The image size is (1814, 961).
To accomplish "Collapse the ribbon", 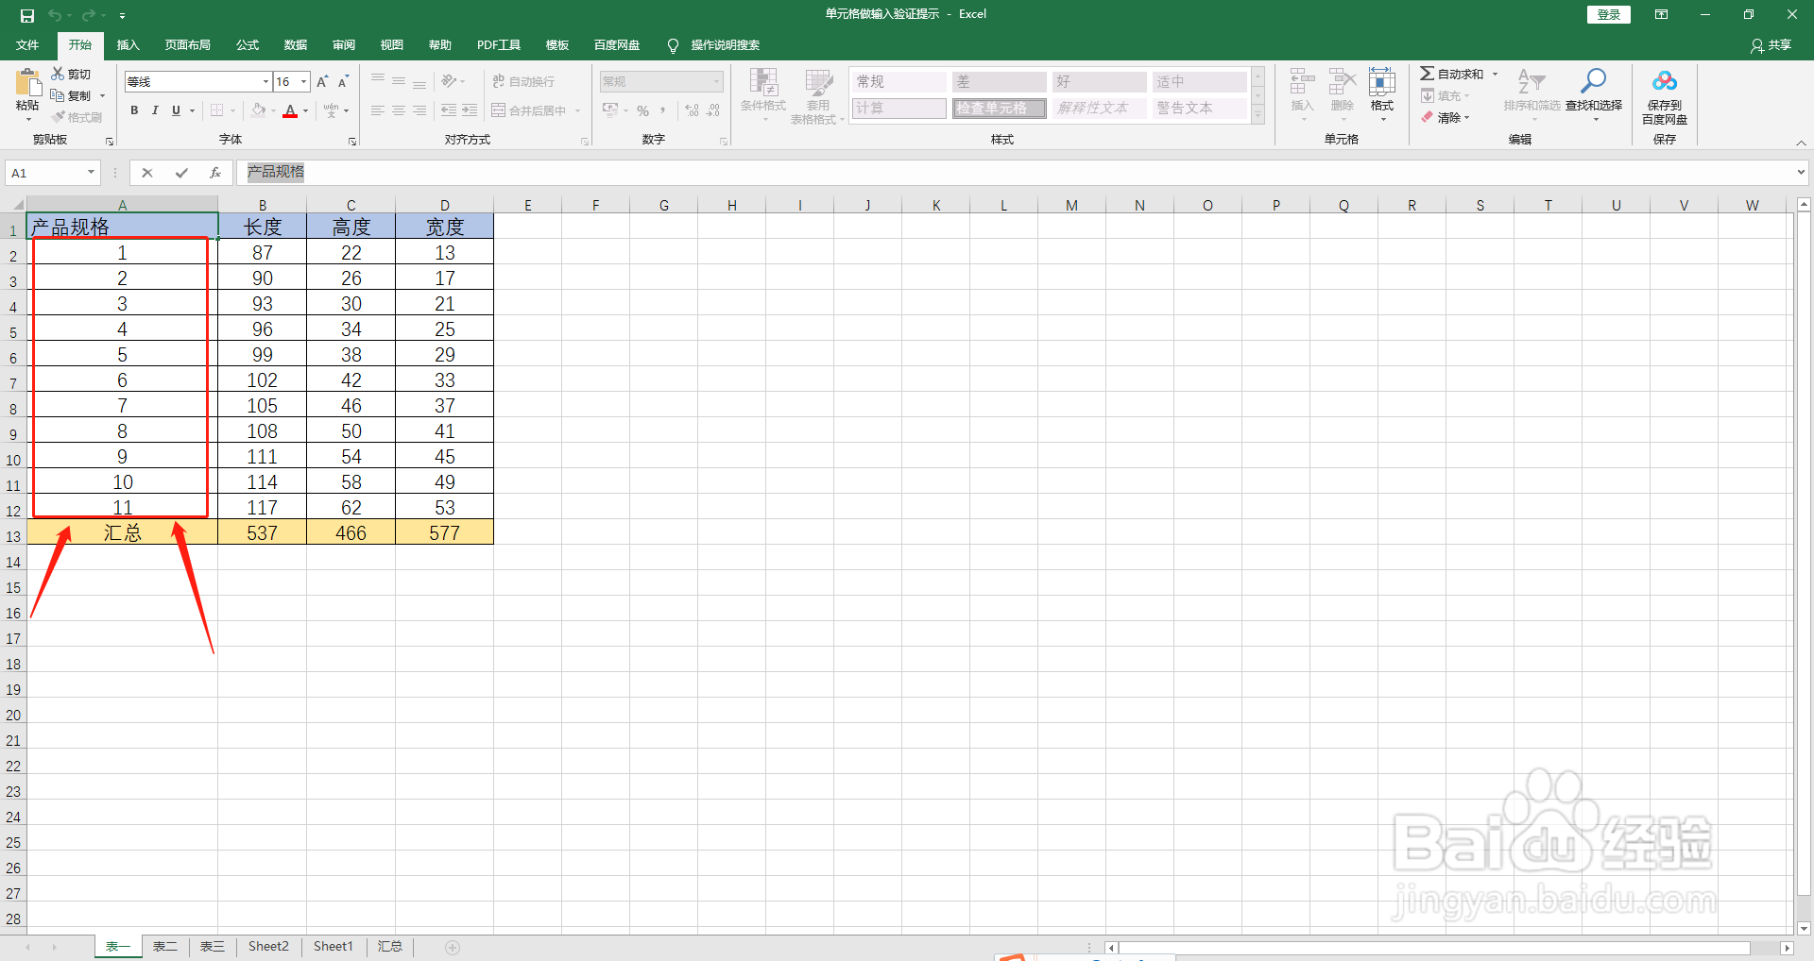I will (x=1801, y=143).
